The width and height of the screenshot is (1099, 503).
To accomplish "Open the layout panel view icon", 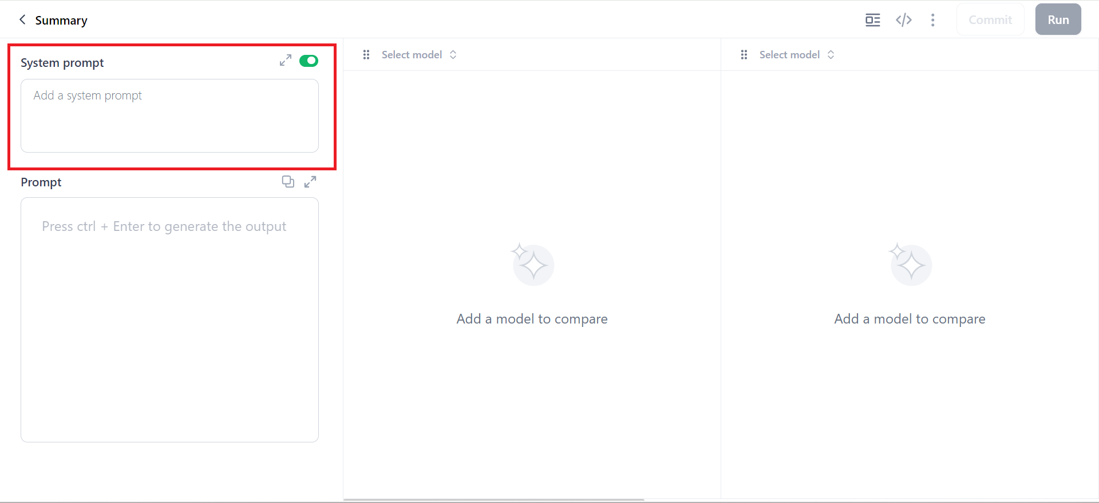I will point(873,20).
